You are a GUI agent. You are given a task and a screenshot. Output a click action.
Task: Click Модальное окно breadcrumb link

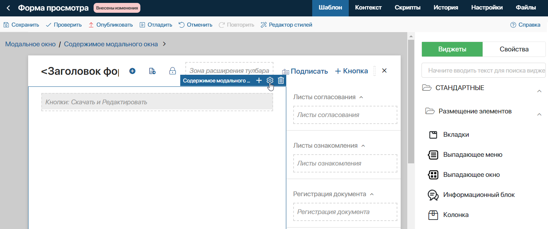(x=30, y=44)
